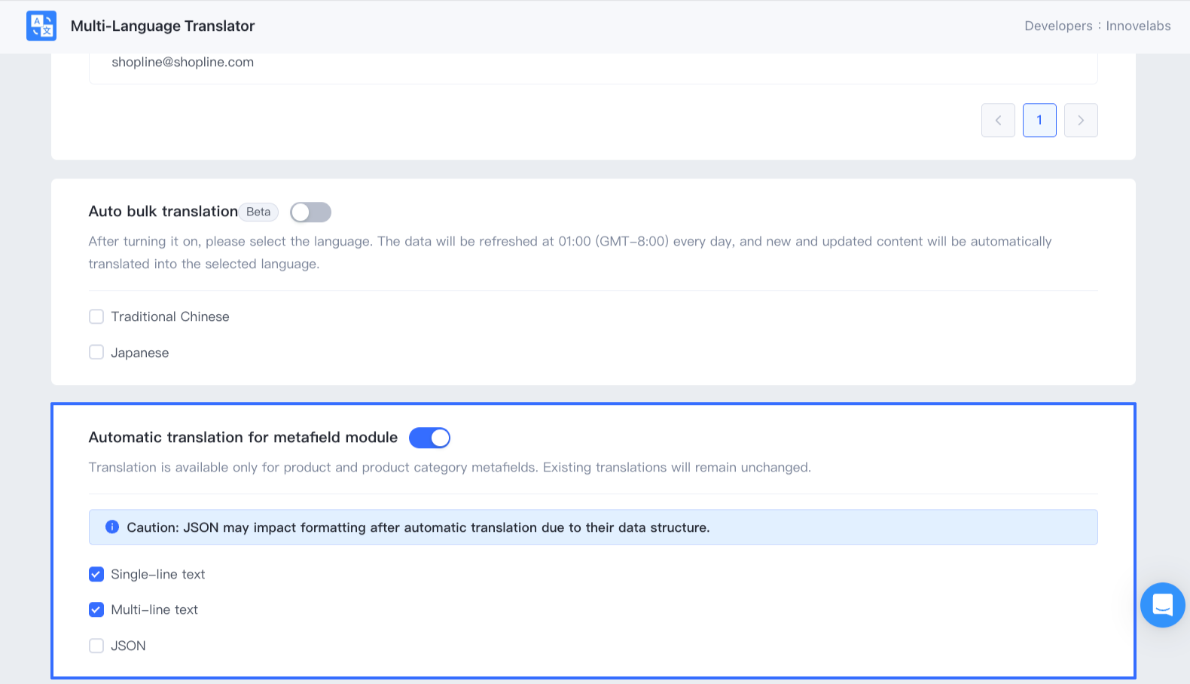Click the JSON caution message banner
Viewport: 1190px width, 684px height.
pos(592,527)
